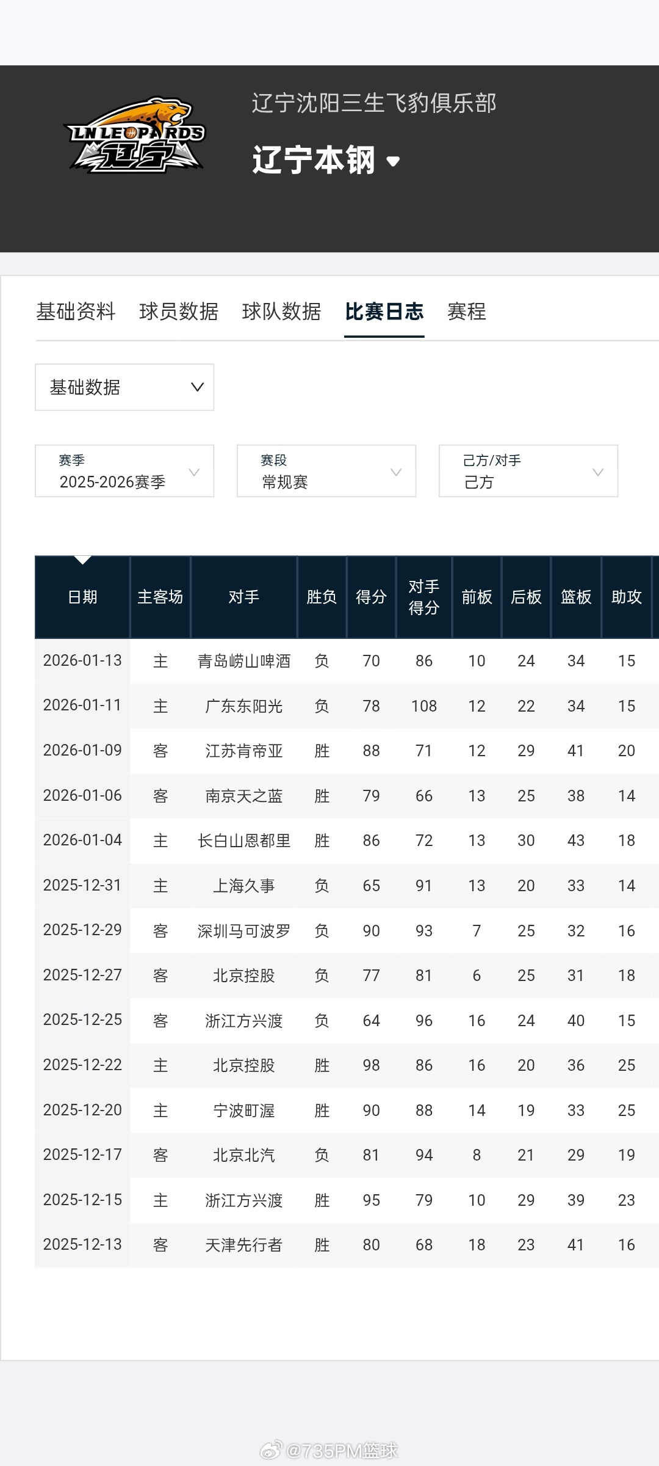Open the 己方/对手 dropdown
The image size is (659, 1466).
528,471
